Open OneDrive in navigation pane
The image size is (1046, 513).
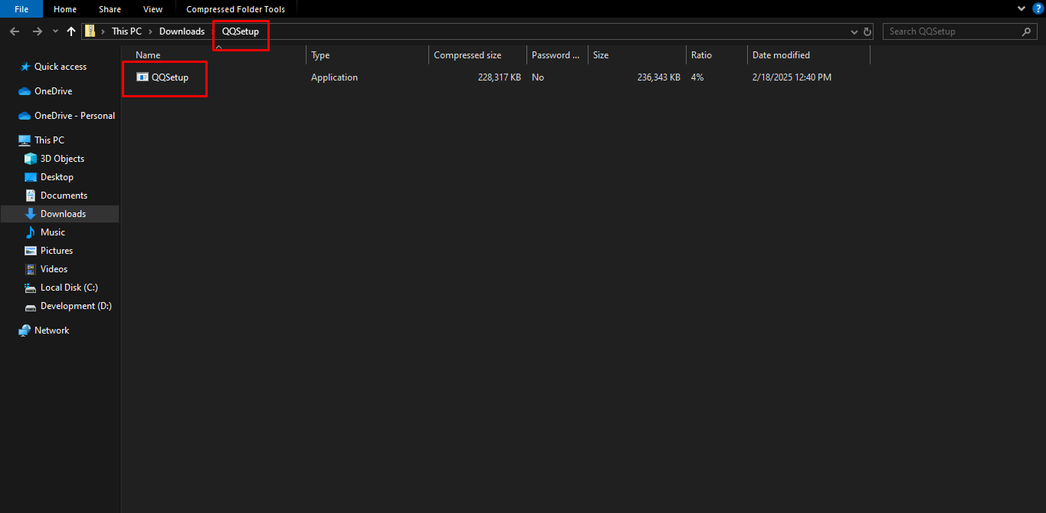coord(53,91)
